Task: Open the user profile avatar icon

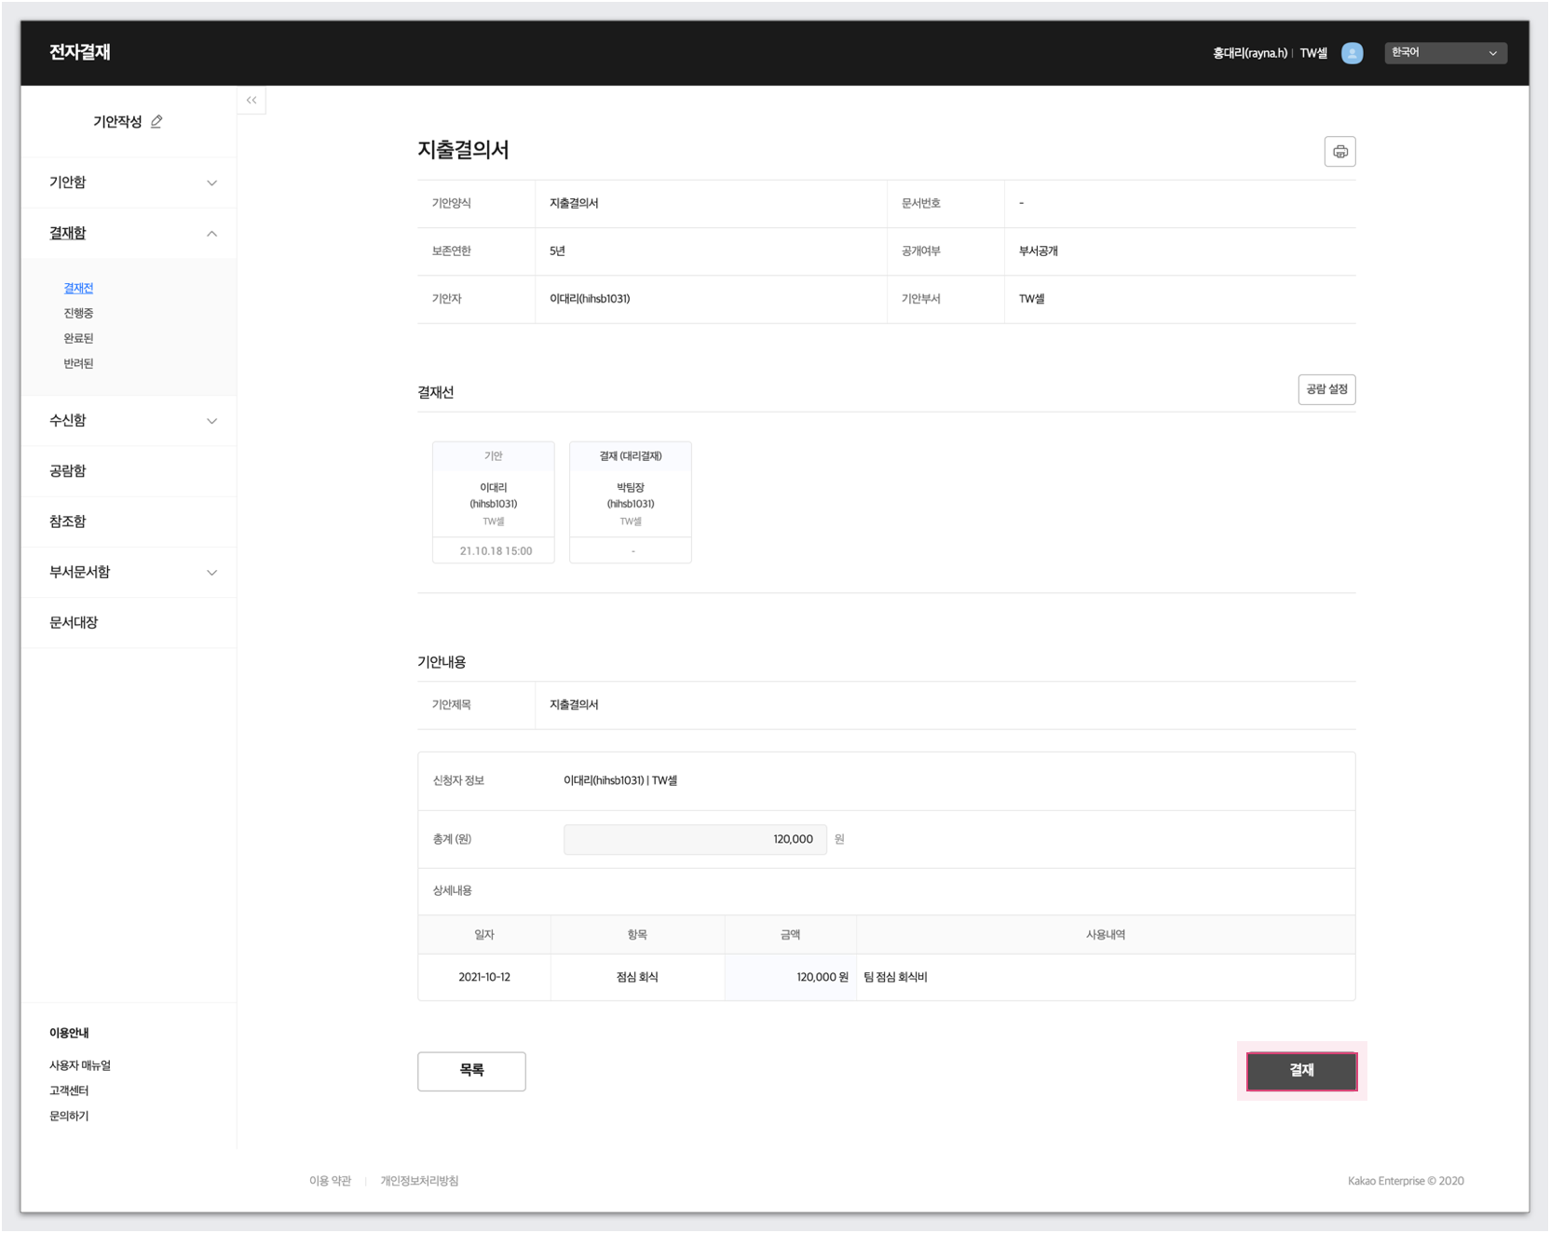Action: click(x=1352, y=53)
